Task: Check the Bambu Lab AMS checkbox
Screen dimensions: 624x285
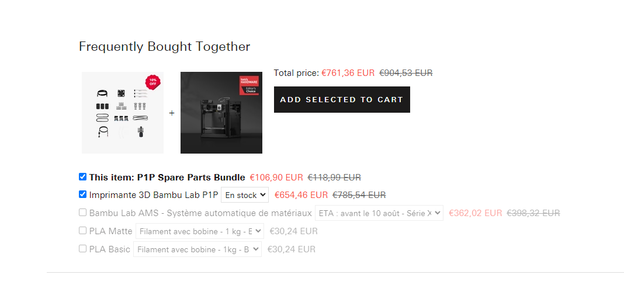Action: point(82,213)
